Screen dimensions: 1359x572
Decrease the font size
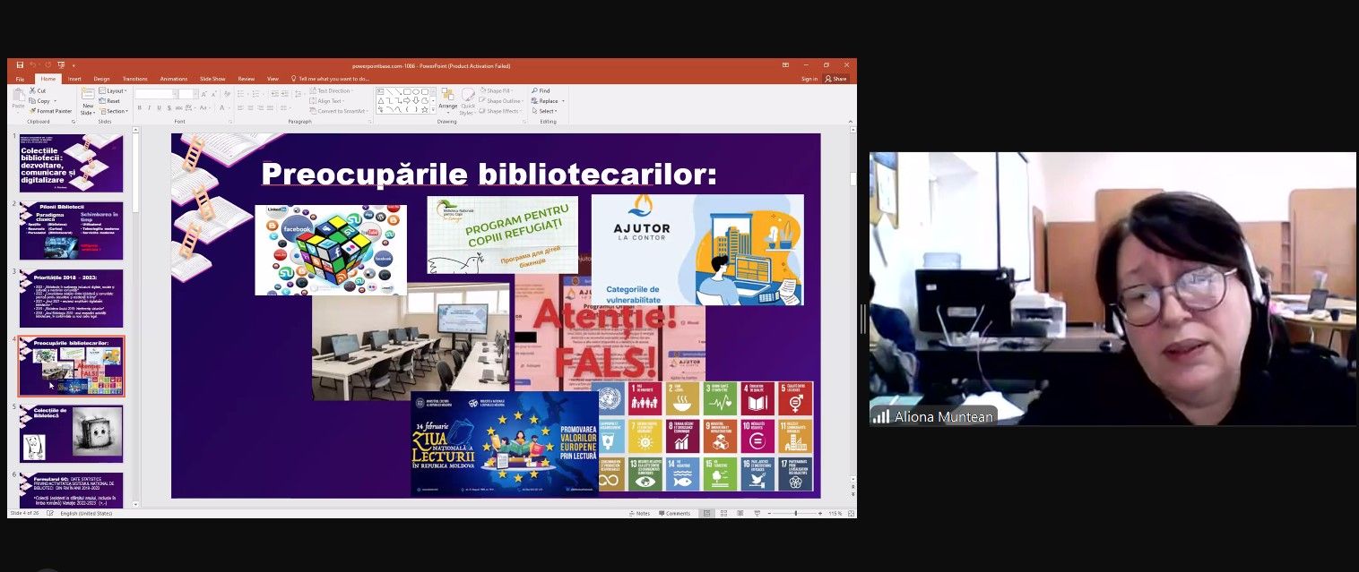coord(212,93)
